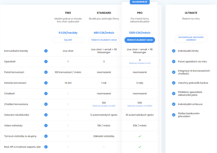Start PRO plan 14denní zkušební verze
Image resolution: width=217 pixels, height=153 pixels.
pyautogui.click(x=140, y=40)
